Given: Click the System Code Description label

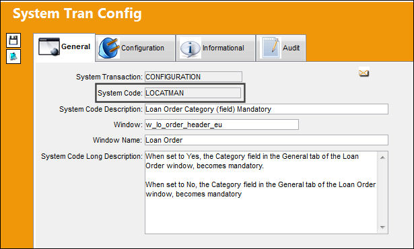Looking at the screenshot, I should (x=101, y=109).
